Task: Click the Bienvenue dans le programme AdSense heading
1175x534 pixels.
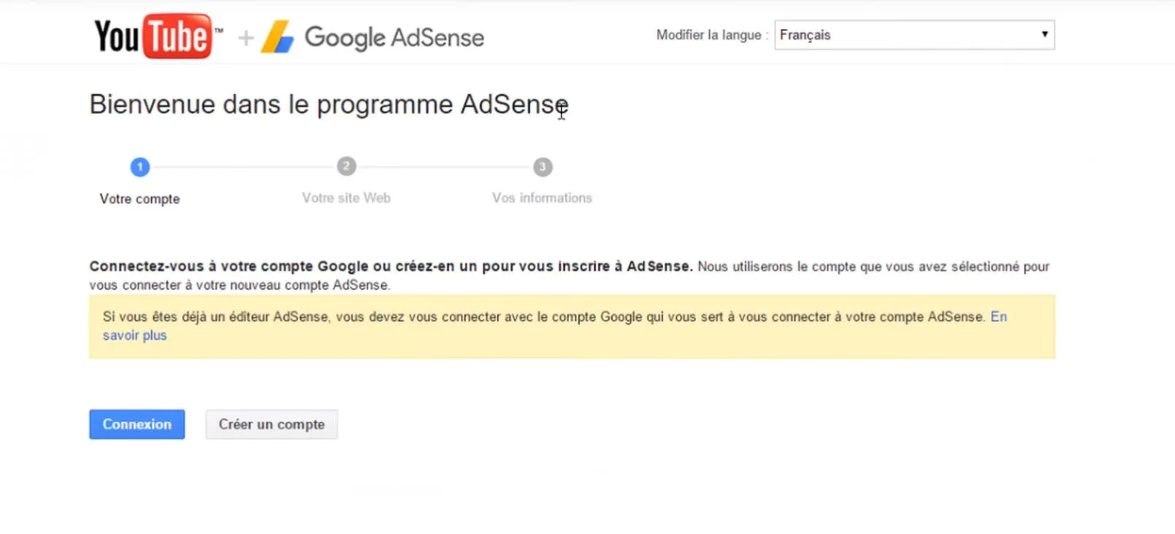Action: 329,104
